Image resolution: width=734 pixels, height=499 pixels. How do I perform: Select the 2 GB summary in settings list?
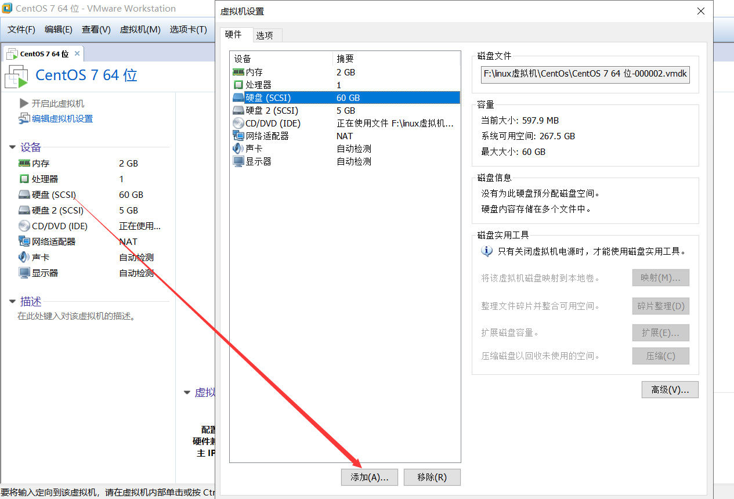point(346,73)
